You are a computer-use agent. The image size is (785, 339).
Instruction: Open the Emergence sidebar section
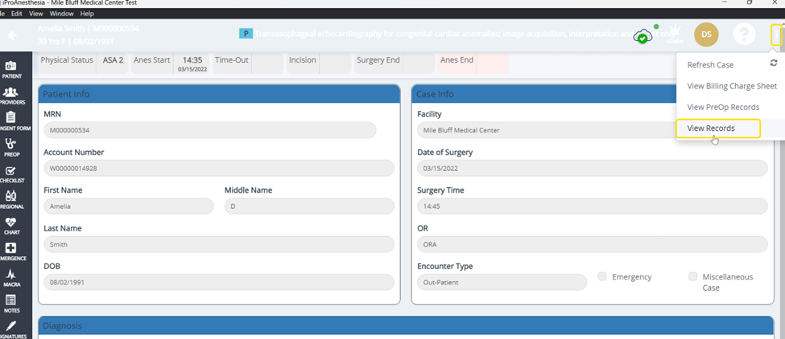(x=11, y=252)
